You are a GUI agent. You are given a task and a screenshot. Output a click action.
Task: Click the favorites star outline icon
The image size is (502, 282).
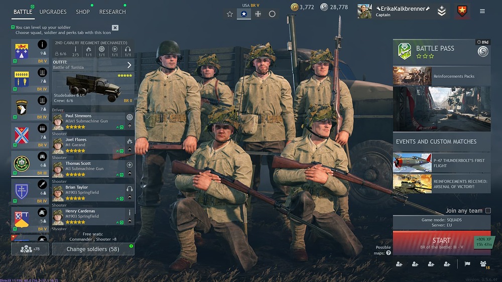tap(229, 14)
